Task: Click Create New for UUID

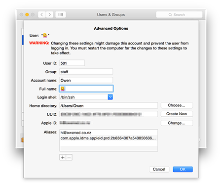Action: (x=177, y=114)
